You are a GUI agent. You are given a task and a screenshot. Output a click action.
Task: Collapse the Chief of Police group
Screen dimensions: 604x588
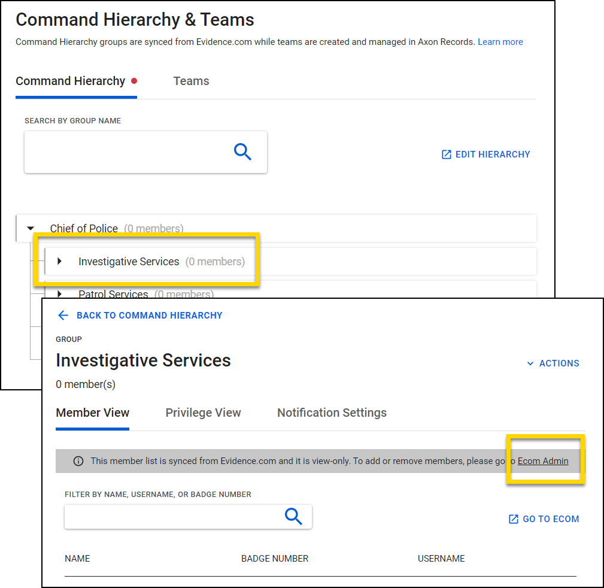[x=31, y=228]
